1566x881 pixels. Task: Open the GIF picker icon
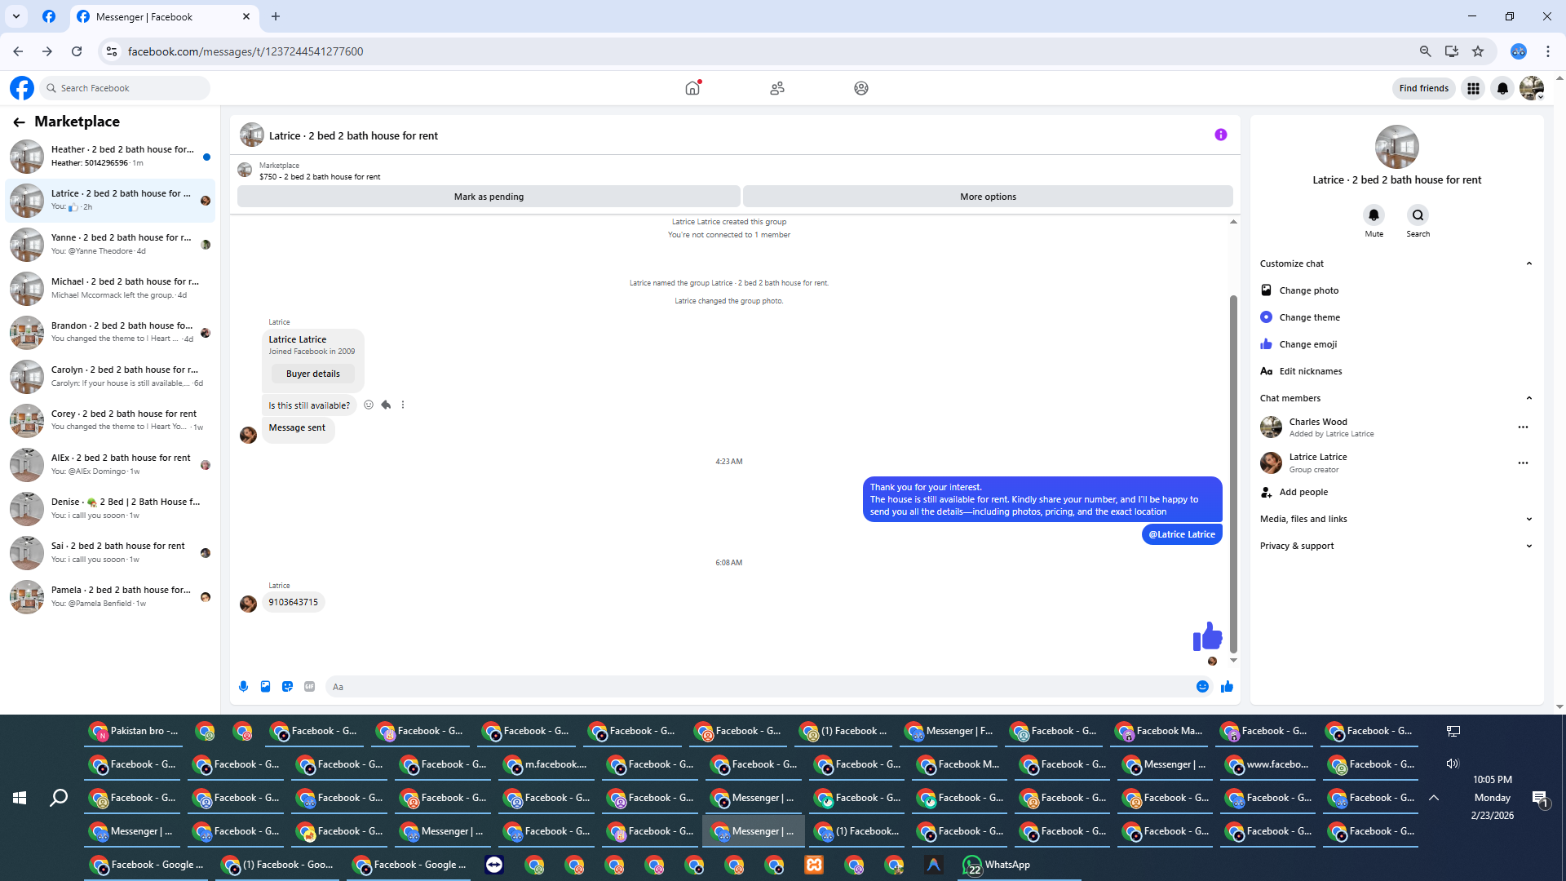click(x=309, y=687)
